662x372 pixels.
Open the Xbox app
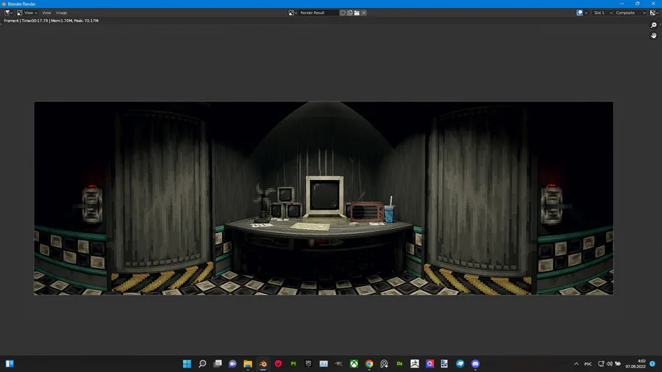[x=354, y=364]
